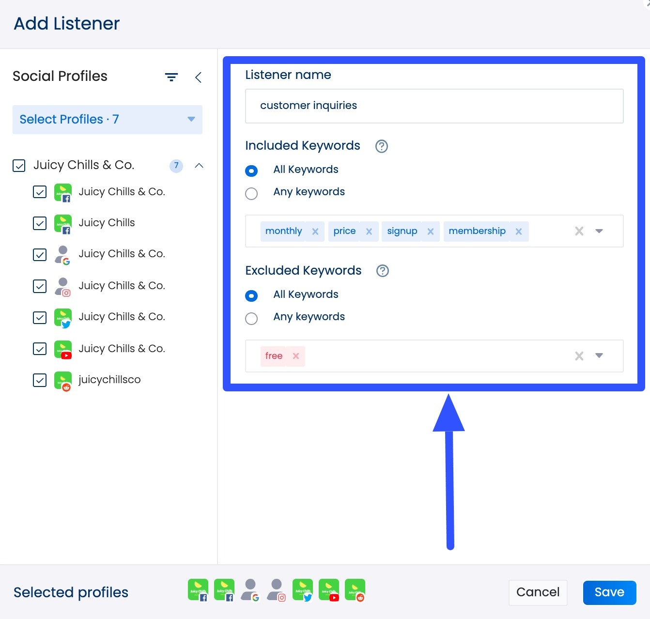Image resolution: width=650 pixels, height=619 pixels.
Task: Open the Select Profiles dropdown
Action: point(107,120)
